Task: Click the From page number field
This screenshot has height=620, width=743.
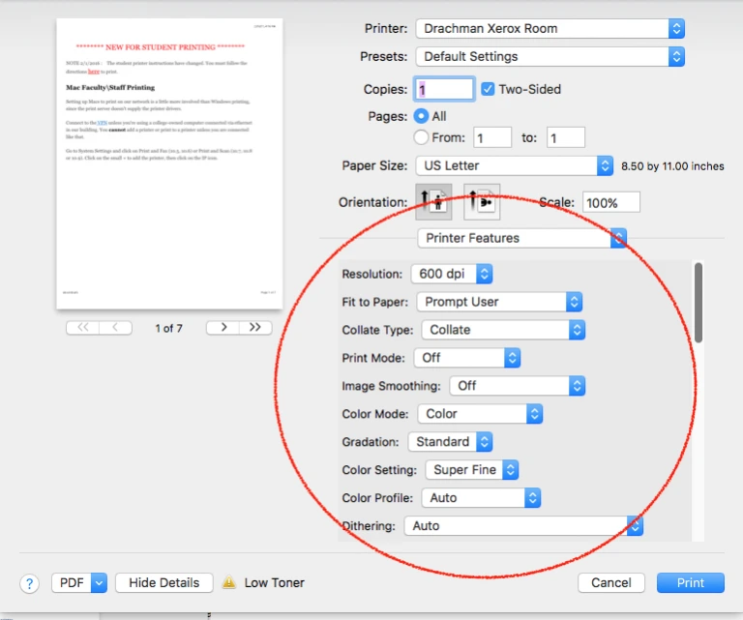Action: pyautogui.click(x=492, y=137)
